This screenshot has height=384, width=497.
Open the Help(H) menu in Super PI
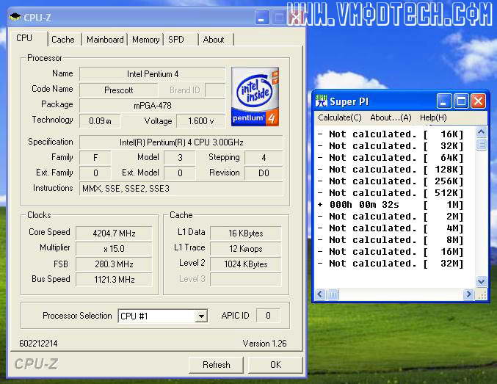pyautogui.click(x=433, y=117)
